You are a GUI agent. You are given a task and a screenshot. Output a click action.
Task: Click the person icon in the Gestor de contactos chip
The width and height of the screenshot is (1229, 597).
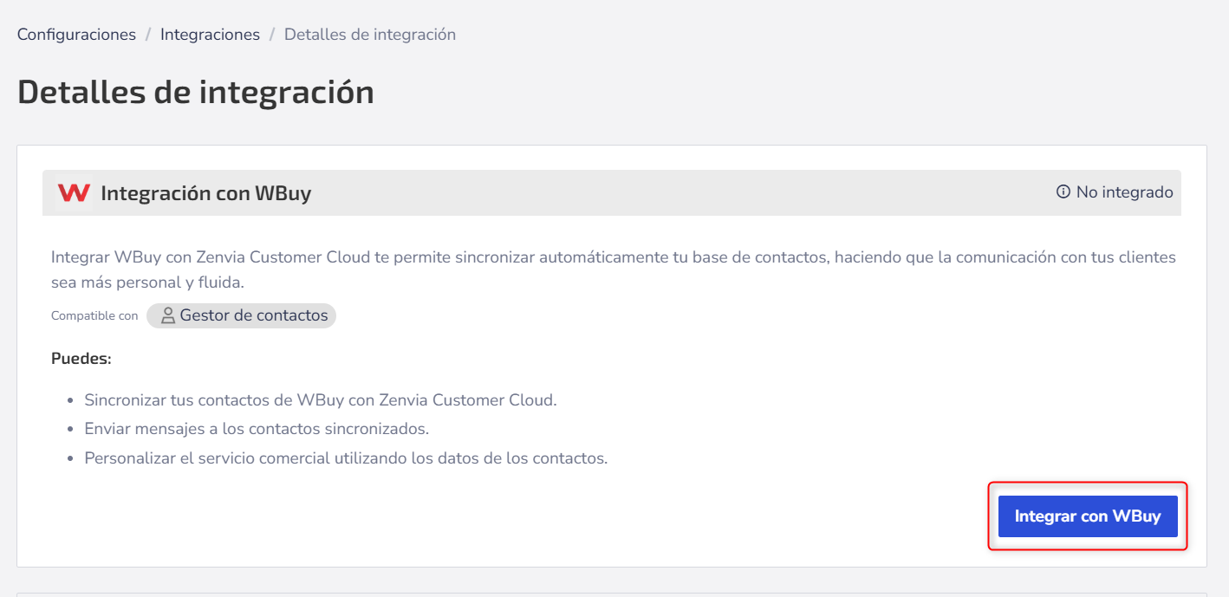click(x=168, y=315)
